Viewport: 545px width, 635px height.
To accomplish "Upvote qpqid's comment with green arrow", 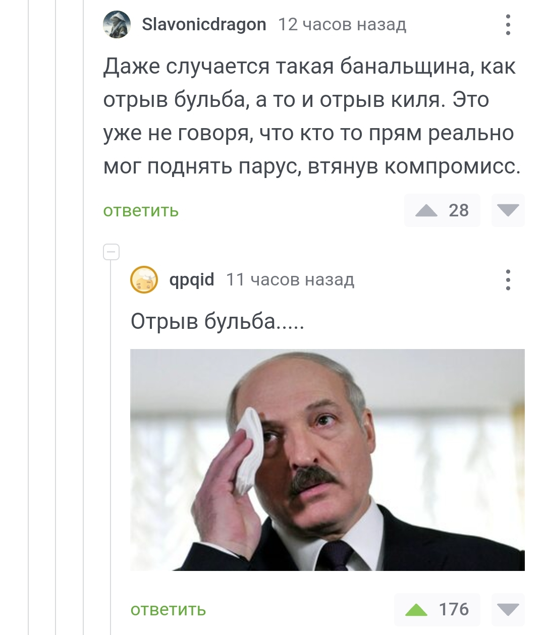I will 416,610.
